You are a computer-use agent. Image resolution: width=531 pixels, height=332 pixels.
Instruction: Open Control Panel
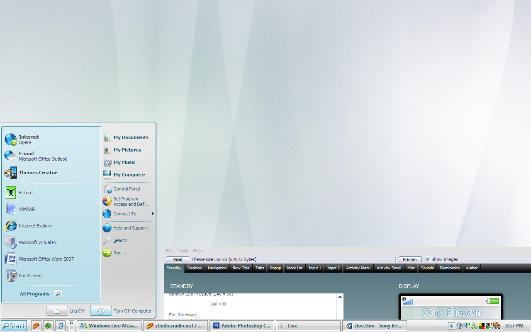128,189
